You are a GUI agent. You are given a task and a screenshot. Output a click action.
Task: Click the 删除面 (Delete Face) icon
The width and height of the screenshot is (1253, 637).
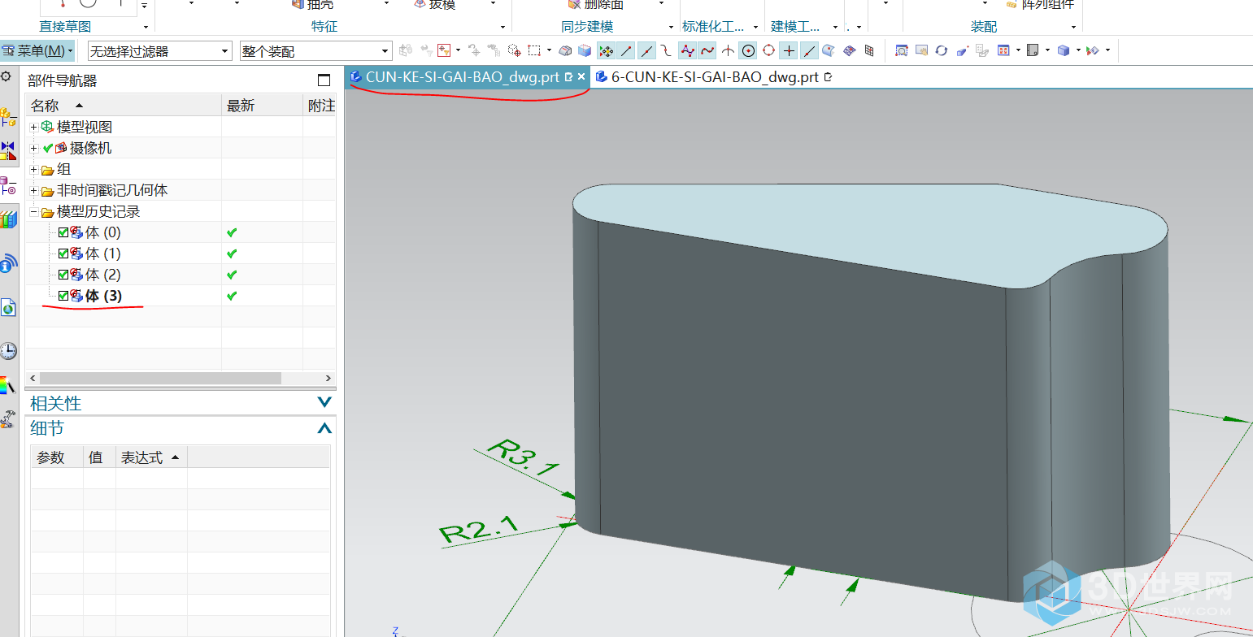(575, 5)
